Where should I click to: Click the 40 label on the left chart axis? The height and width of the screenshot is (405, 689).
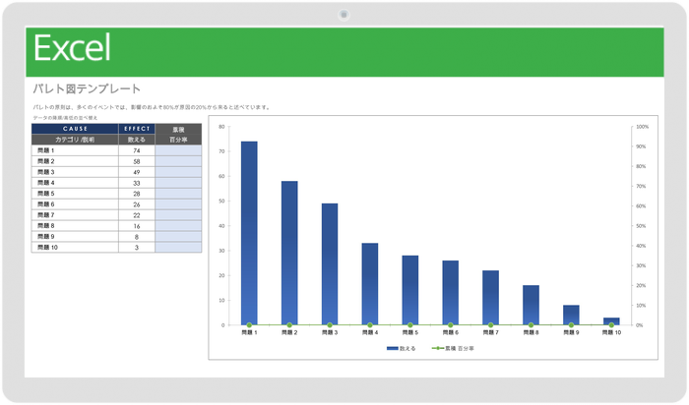tap(221, 226)
